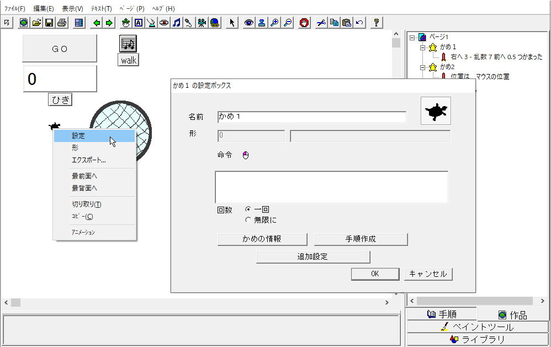Undo with the curved arrow icon
The width and height of the screenshot is (551, 347).
tap(359, 23)
